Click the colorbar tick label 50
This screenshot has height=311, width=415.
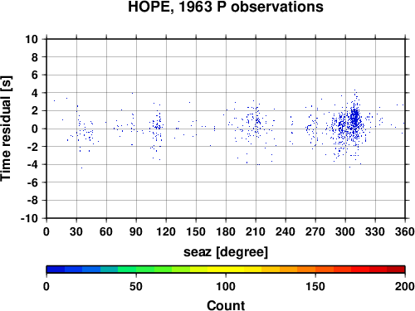(136, 286)
